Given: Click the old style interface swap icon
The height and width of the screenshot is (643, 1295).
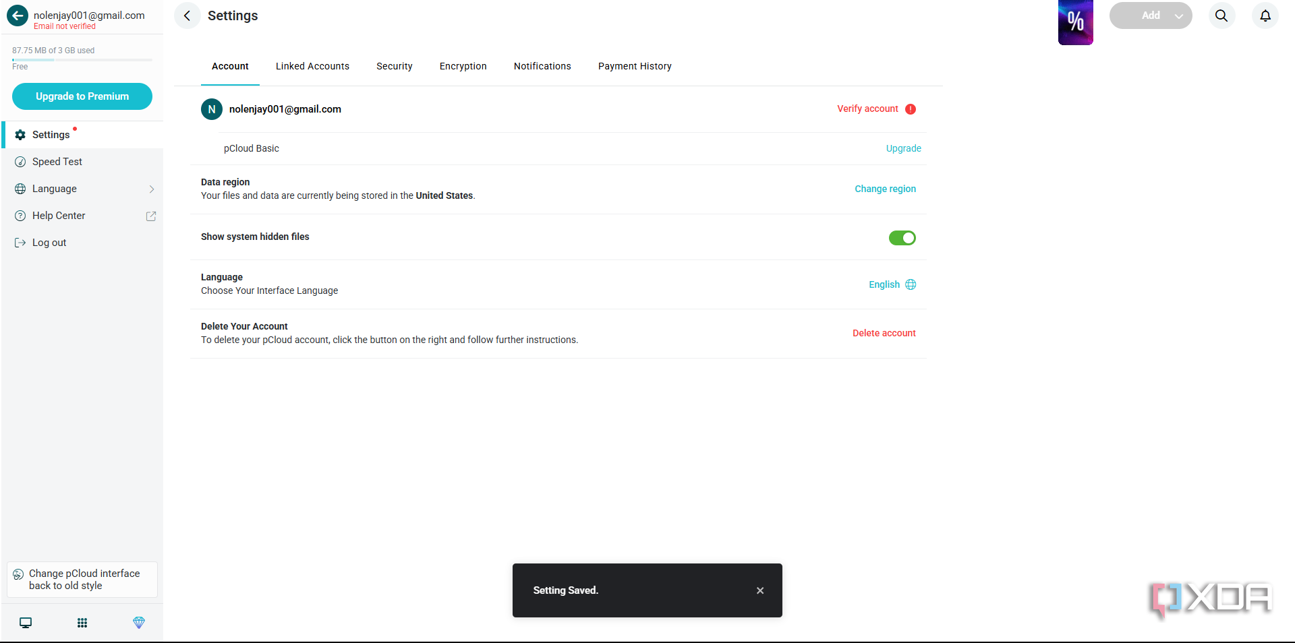Looking at the screenshot, I should click(18, 574).
